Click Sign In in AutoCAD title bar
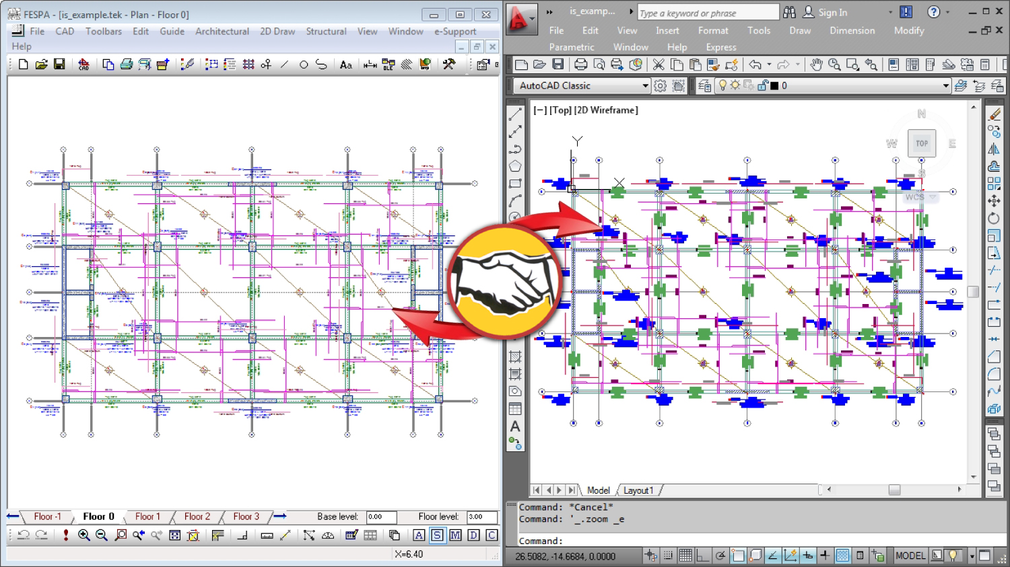 pyautogui.click(x=833, y=12)
